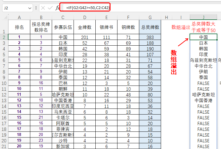Image resolution: width=221 pixels, height=149 pixels.
Task: Select cell D2 with value 201
Action: (x=84, y=37)
